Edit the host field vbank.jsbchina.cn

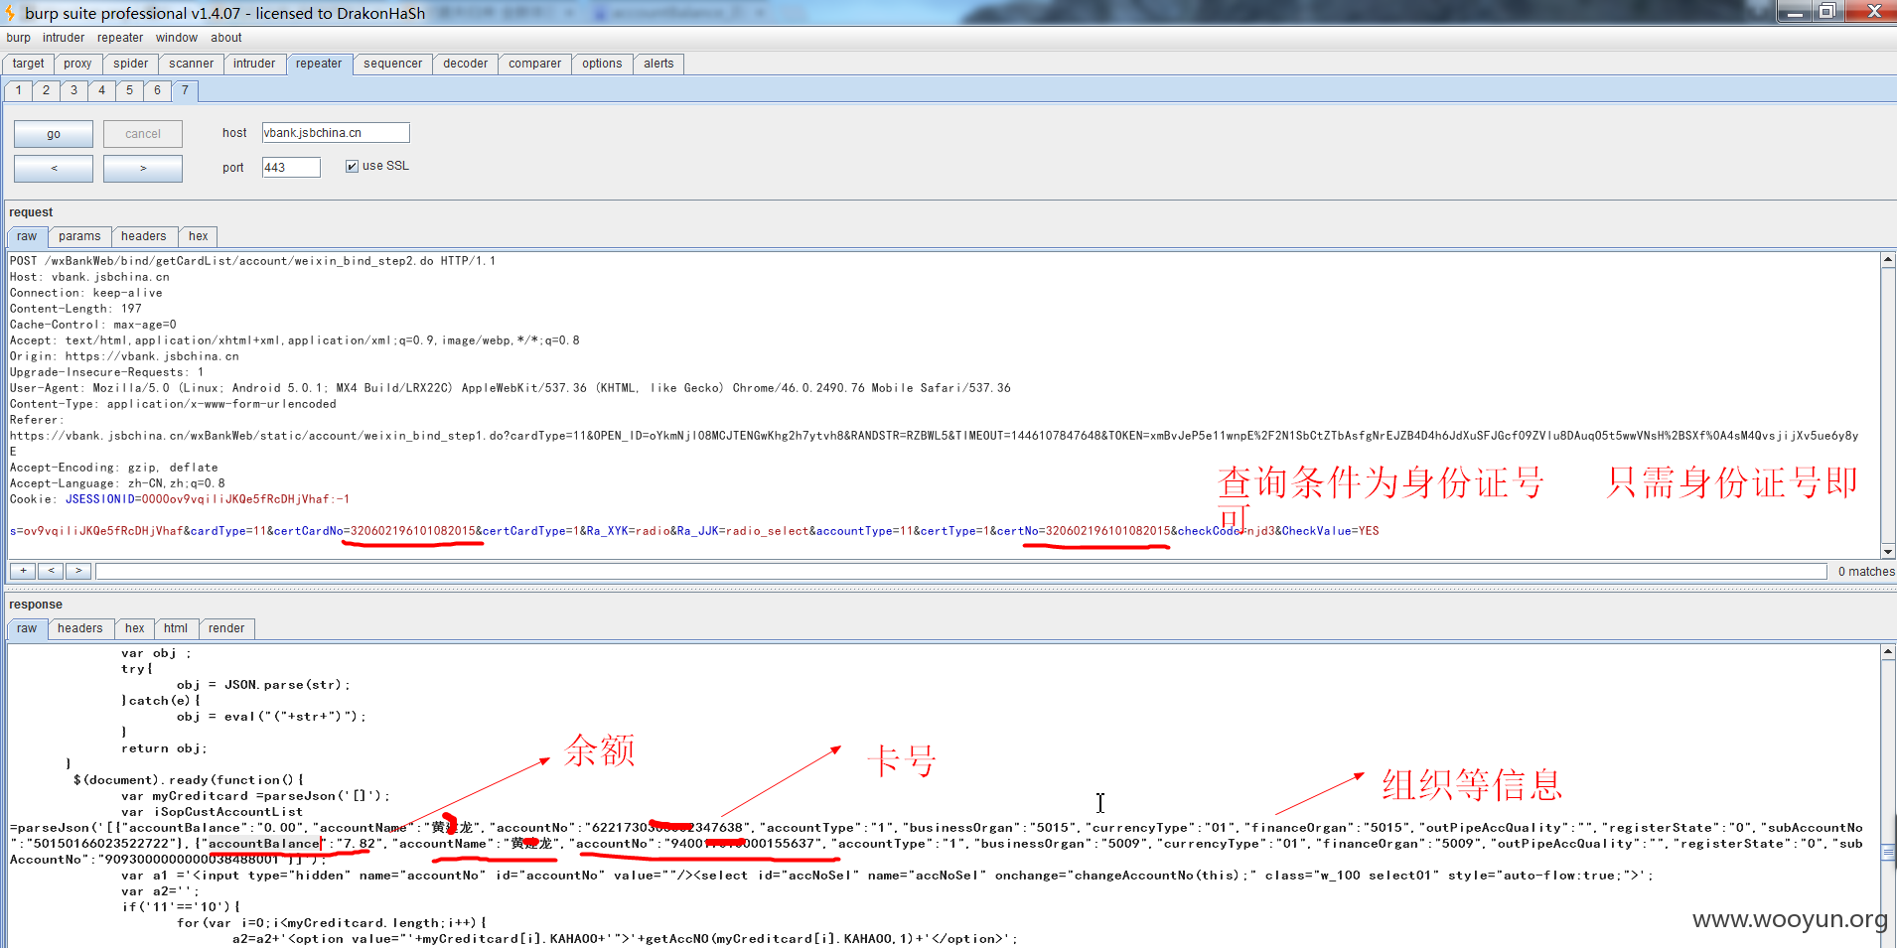click(x=336, y=133)
